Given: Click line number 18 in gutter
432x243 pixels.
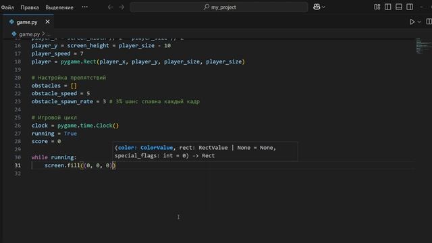Looking at the screenshot, I should click(18, 61).
